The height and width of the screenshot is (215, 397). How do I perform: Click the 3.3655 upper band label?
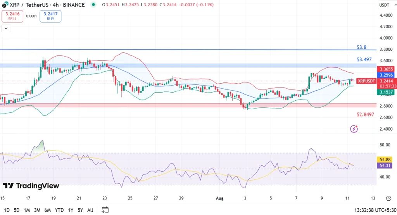386,69
